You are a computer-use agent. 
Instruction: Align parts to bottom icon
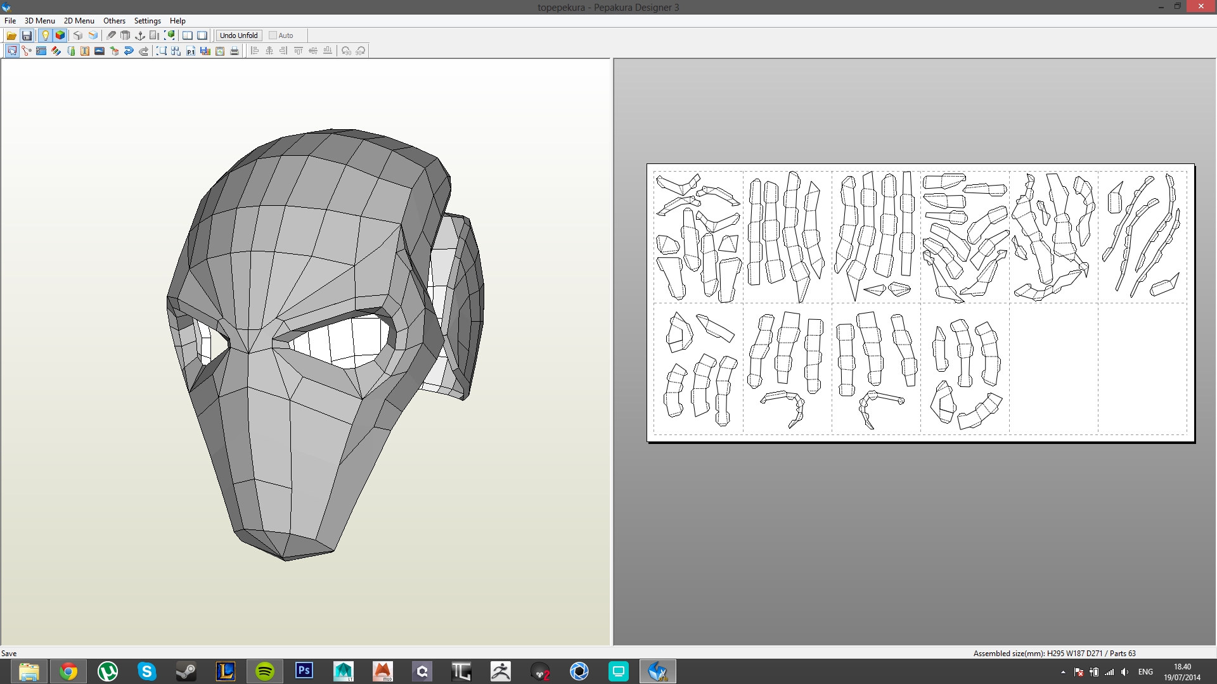tap(328, 51)
